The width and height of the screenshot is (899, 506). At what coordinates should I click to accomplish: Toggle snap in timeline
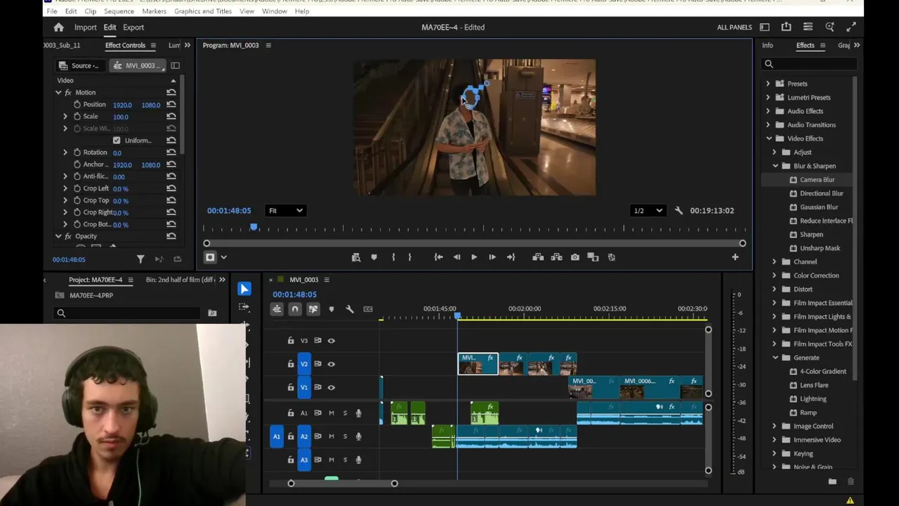tap(295, 309)
